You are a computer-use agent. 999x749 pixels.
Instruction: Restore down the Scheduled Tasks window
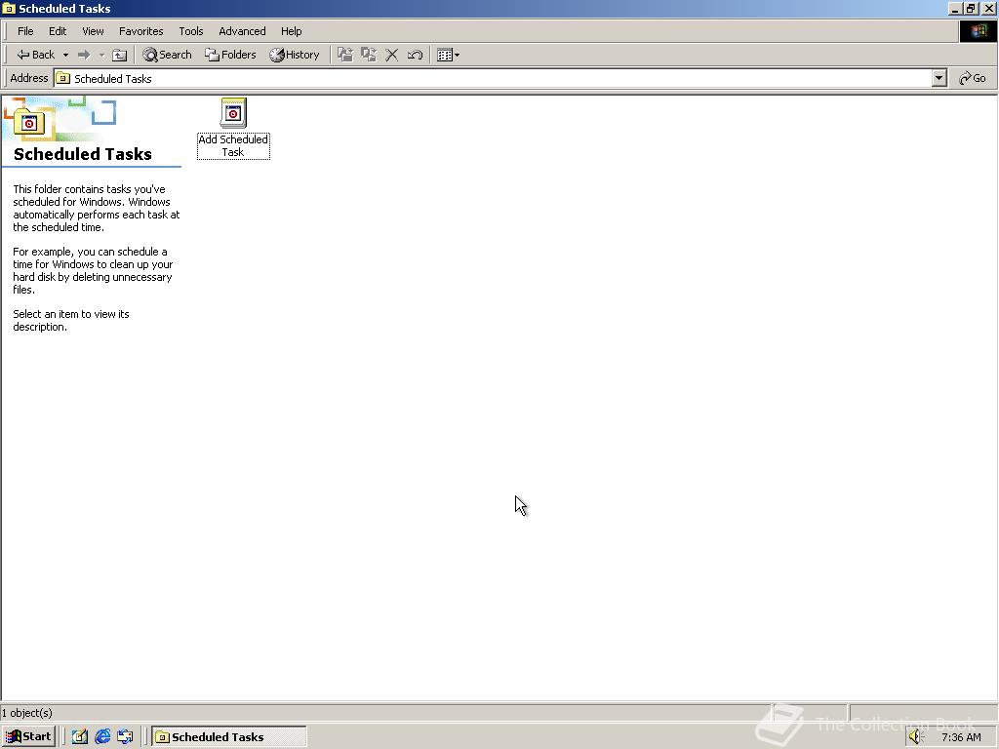click(971, 8)
